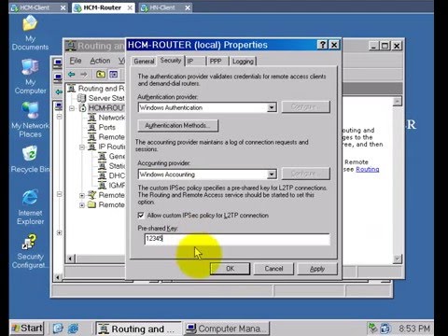Screen dimensions: 448x336
Task: Collapse the IP Routing tree node
Action: coord(82,147)
